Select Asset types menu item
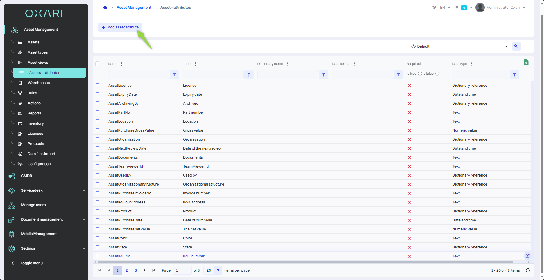Image resolution: width=544 pixels, height=280 pixels. pyautogui.click(x=37, y=52)
